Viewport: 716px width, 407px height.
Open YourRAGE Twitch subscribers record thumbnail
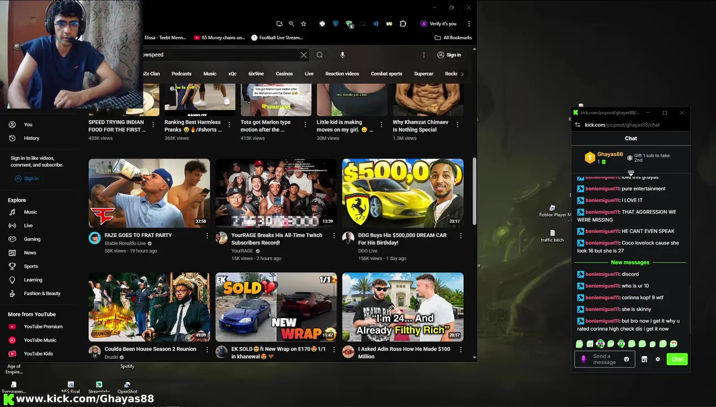(276, 193)
